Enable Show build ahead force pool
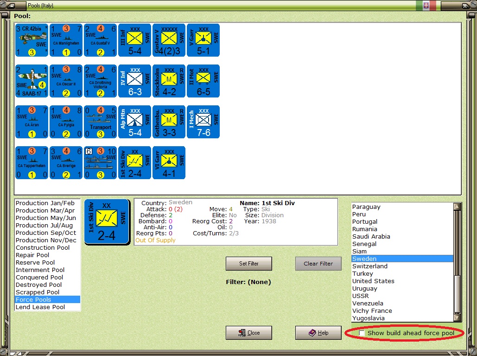The height and width of the screenshot is (356, 477). [x=362, y=333]
